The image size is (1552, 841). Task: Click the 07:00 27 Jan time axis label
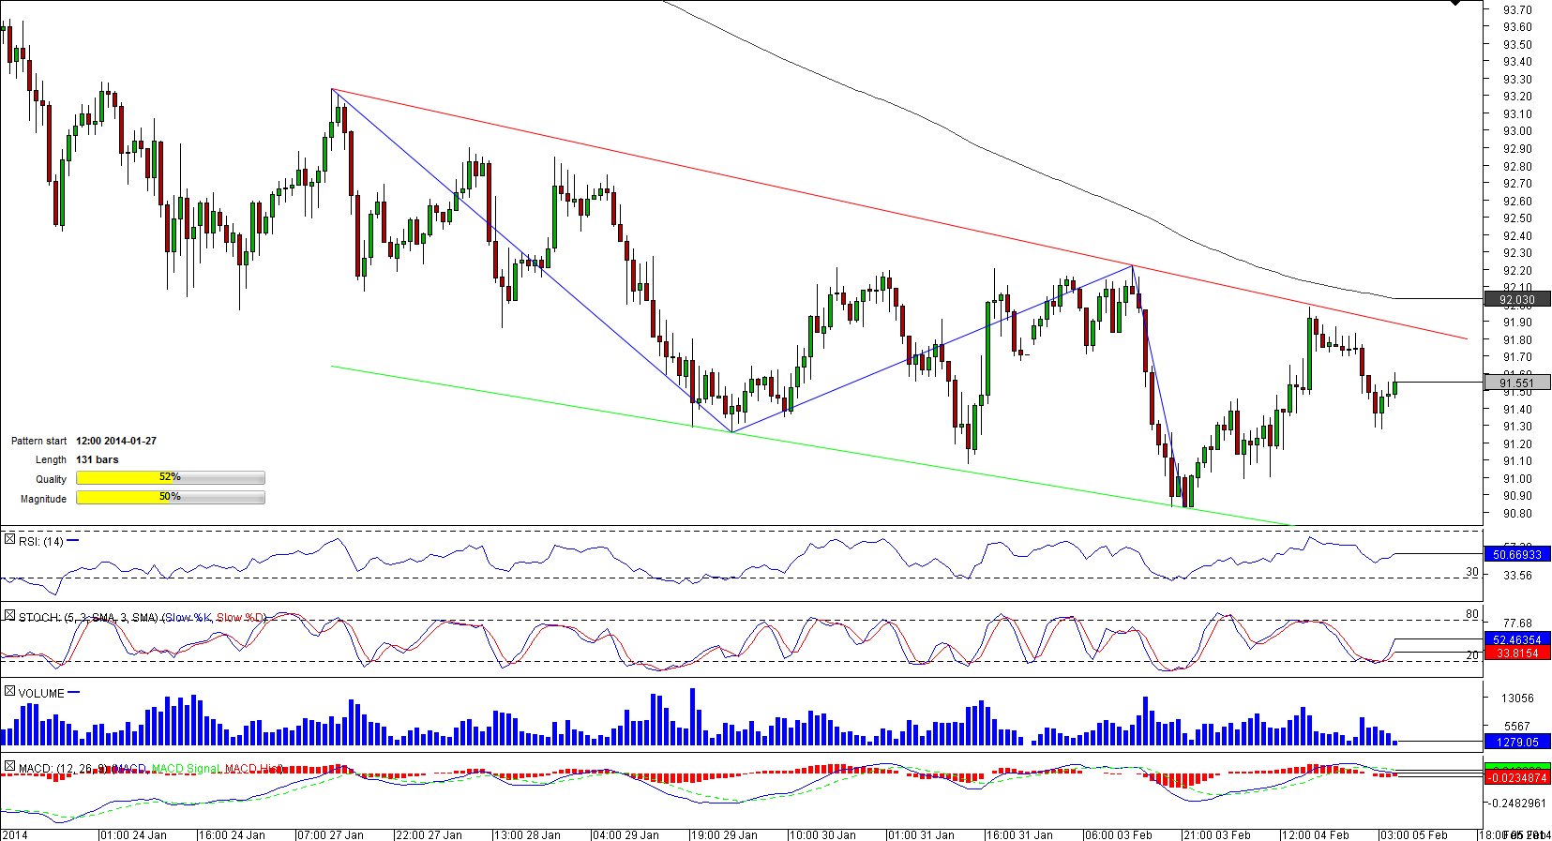click(330, 834)
